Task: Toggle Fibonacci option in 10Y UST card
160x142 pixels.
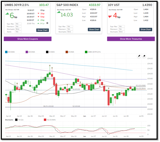Action: point(121,29)
